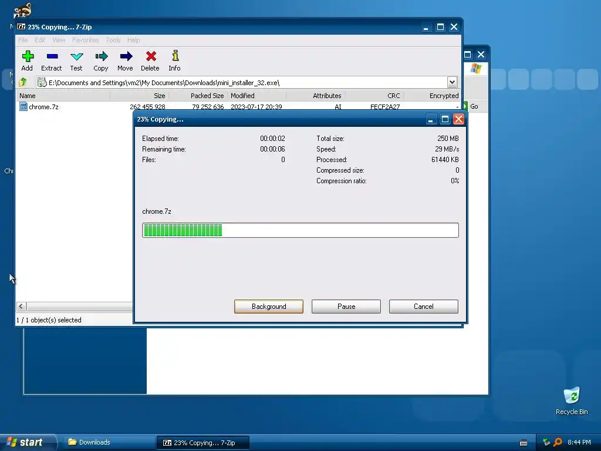Screen dimensions: 601x451
Task: Click the Add toolbar icon in 7-Zip
Action: [x=27, y=57]
